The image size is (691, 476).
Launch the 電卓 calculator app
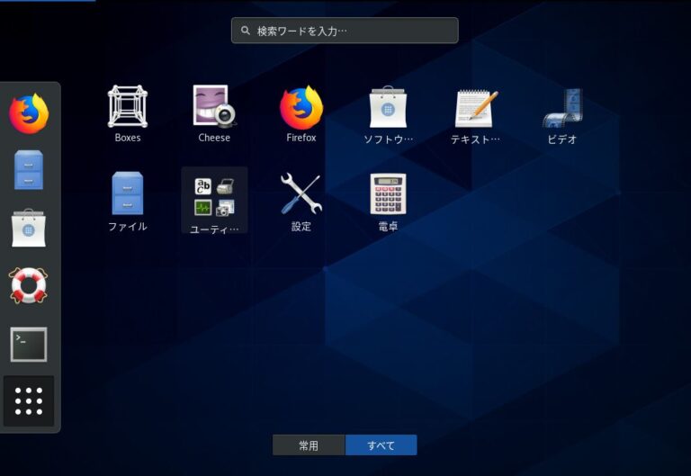coord(388,201)
